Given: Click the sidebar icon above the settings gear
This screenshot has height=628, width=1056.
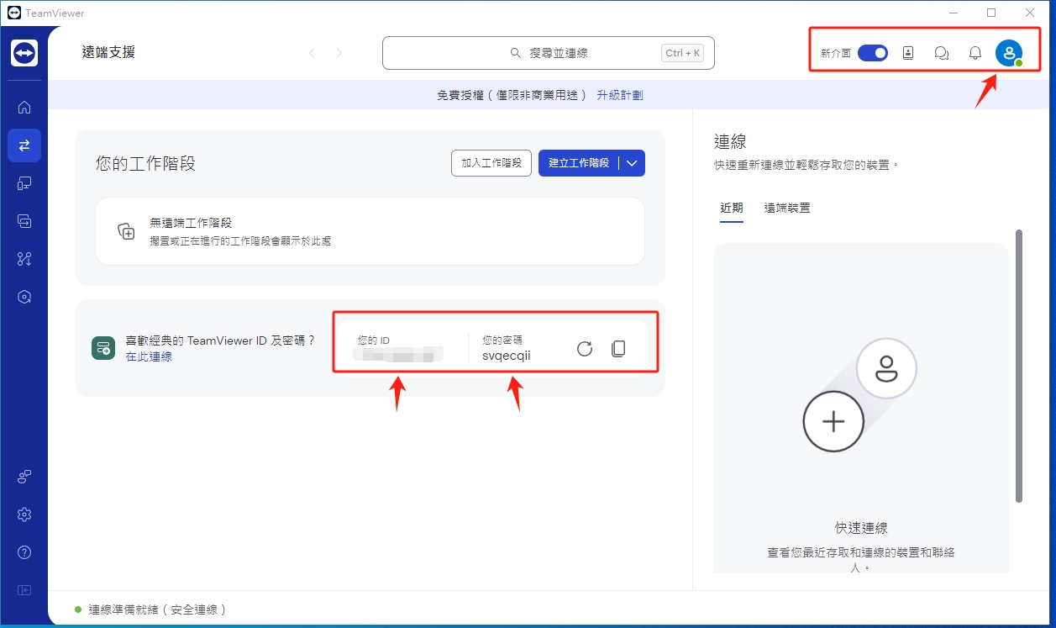Looking at the screenshot, I should click(x=24, y=477).
